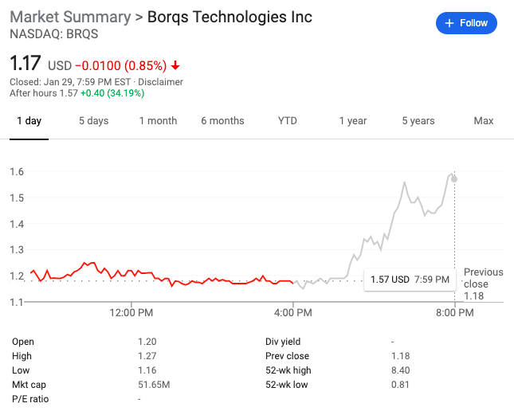514x411 pixels.
Task: Switch to the 5 days tab
Action: [93, 121]
